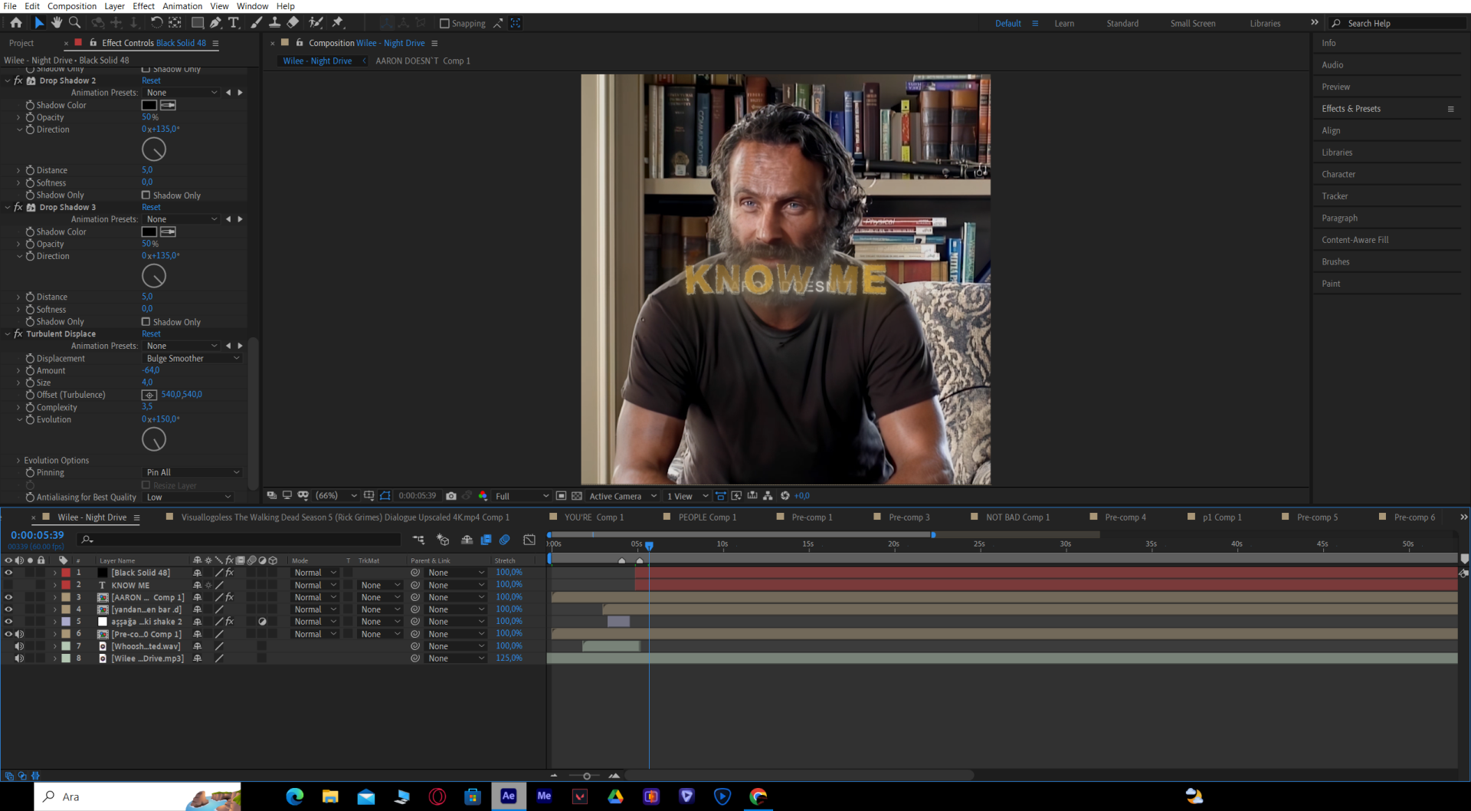Select the Puppet Pin tool
Screen dimensions: 1471x811
338,23
